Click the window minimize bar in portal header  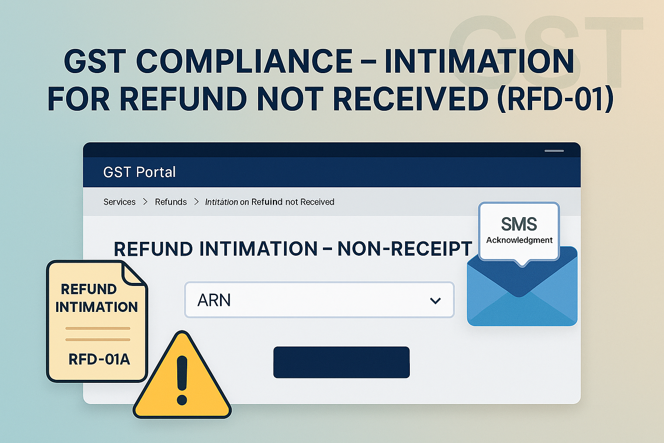(x=554, y=151)
